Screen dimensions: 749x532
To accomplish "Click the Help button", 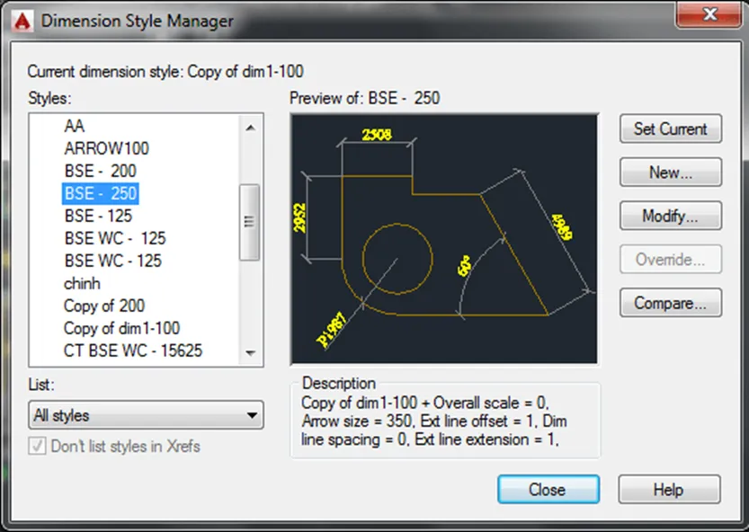I will (669, 490).
